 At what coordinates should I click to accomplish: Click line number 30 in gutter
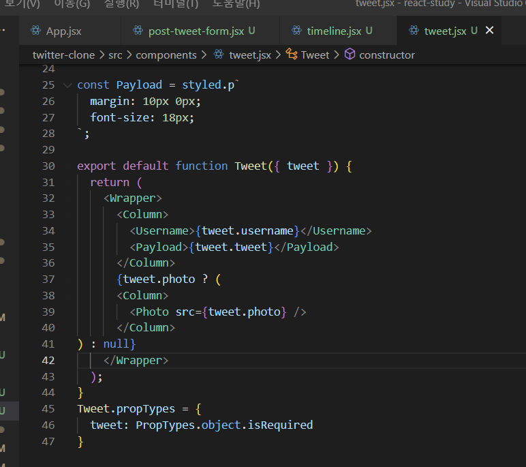pyautogui.click(x=48, y=166)
